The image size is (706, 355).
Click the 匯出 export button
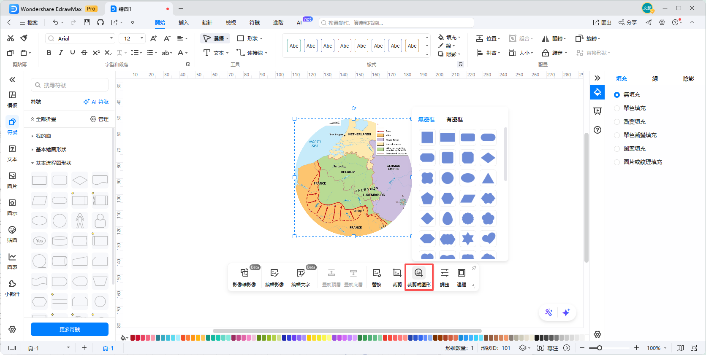tap(602, 23)
